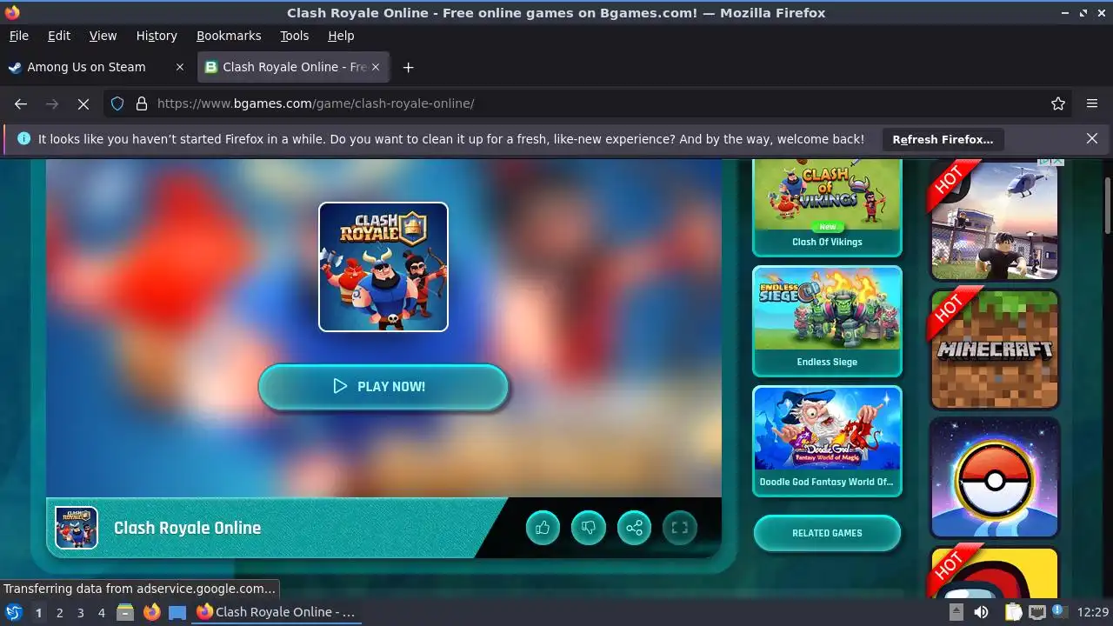Click the Clash Royale Online title text
This screenshot has width=1113, height=626.
pos(187,528)
